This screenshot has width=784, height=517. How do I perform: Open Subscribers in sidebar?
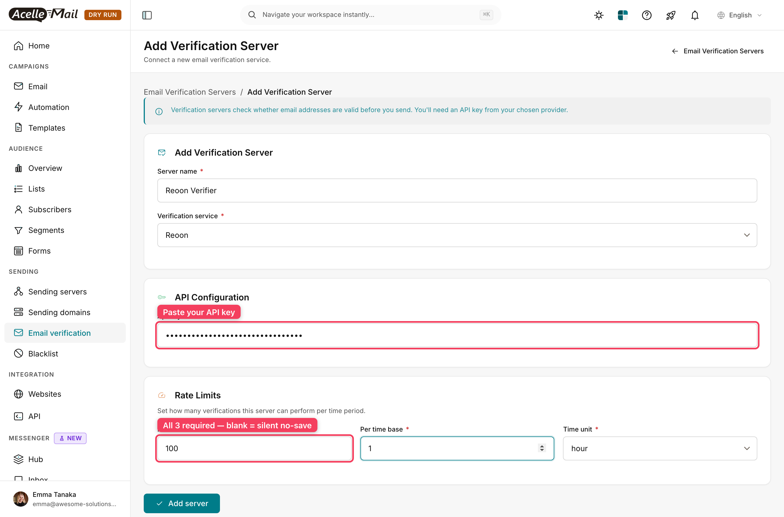pos(65,209)
